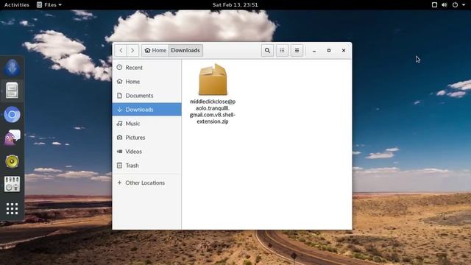Open Music in the sidebar

tap(147, 124)
